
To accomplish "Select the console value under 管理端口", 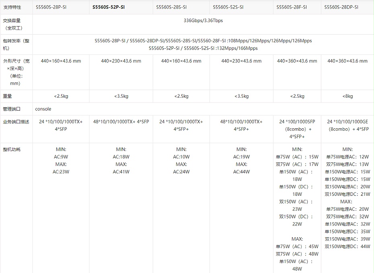I will tap(43, 109).
